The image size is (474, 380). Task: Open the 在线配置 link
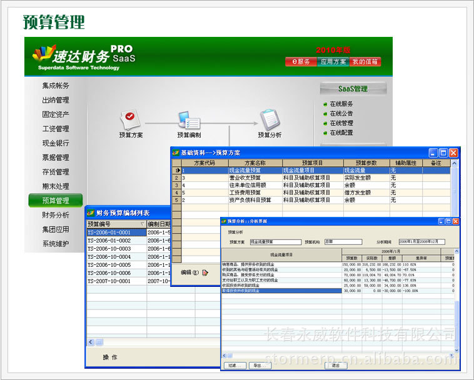coord(341,132)
